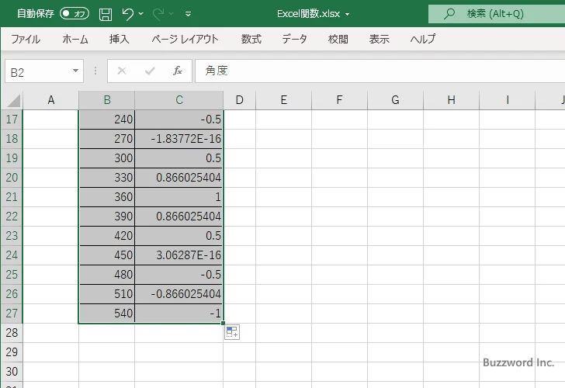Viewport: 565px width, 388px height.
Task: Select column B header
Action: tap(107, 100)
